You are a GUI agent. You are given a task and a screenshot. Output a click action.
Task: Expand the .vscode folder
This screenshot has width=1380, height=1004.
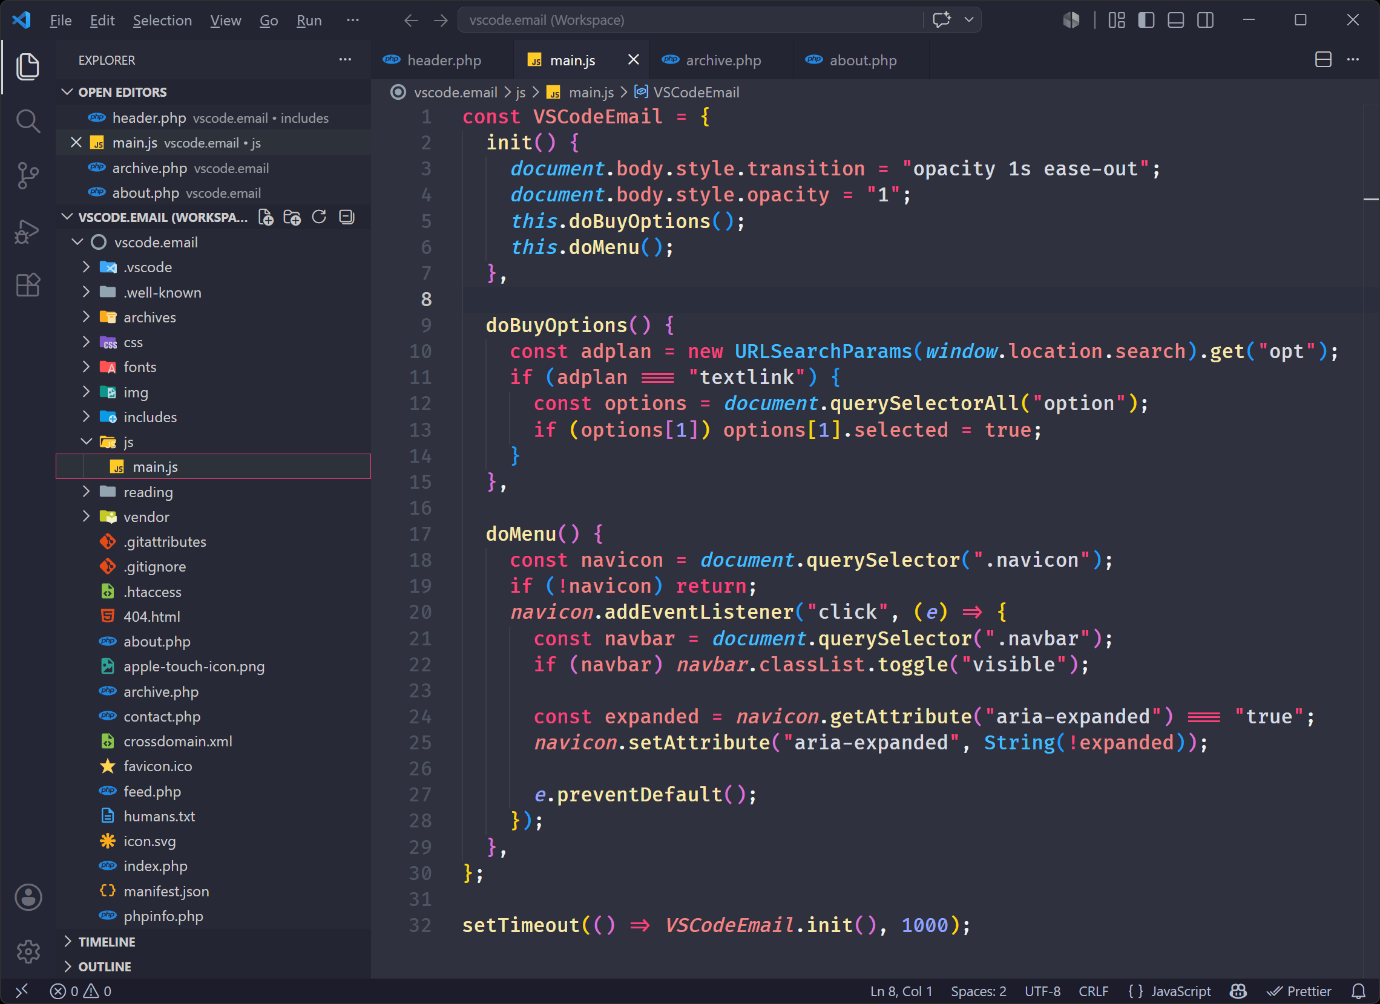(x=86, y=267)
